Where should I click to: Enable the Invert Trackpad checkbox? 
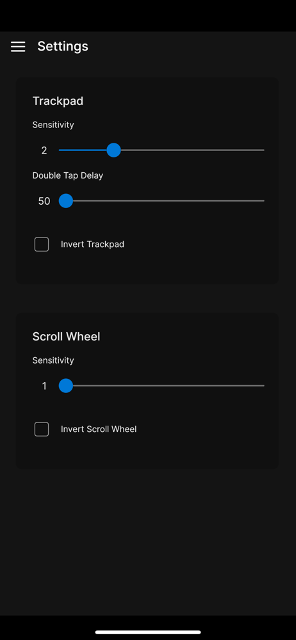(x=42, y=244)
